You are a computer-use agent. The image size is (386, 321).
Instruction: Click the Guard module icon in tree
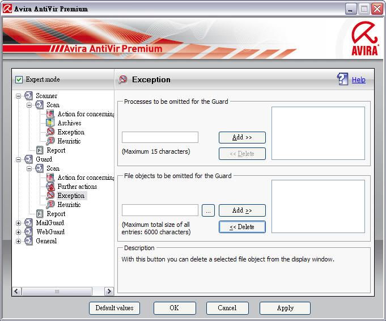pos(29,159)
